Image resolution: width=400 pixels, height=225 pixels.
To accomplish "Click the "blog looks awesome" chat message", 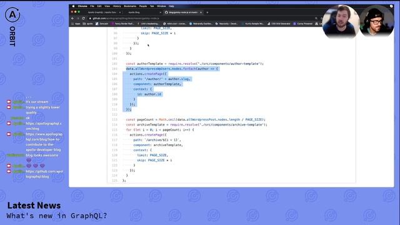I will (x=42, y=155).
